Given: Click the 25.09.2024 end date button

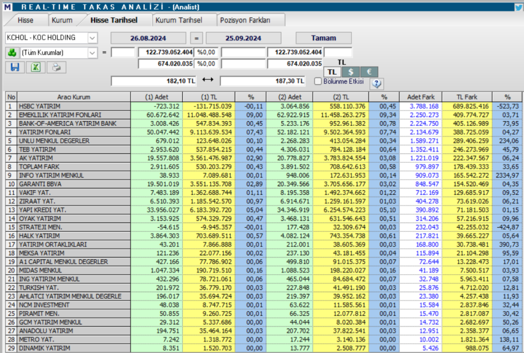Looking at the screenshot, I should click(243, 38).
